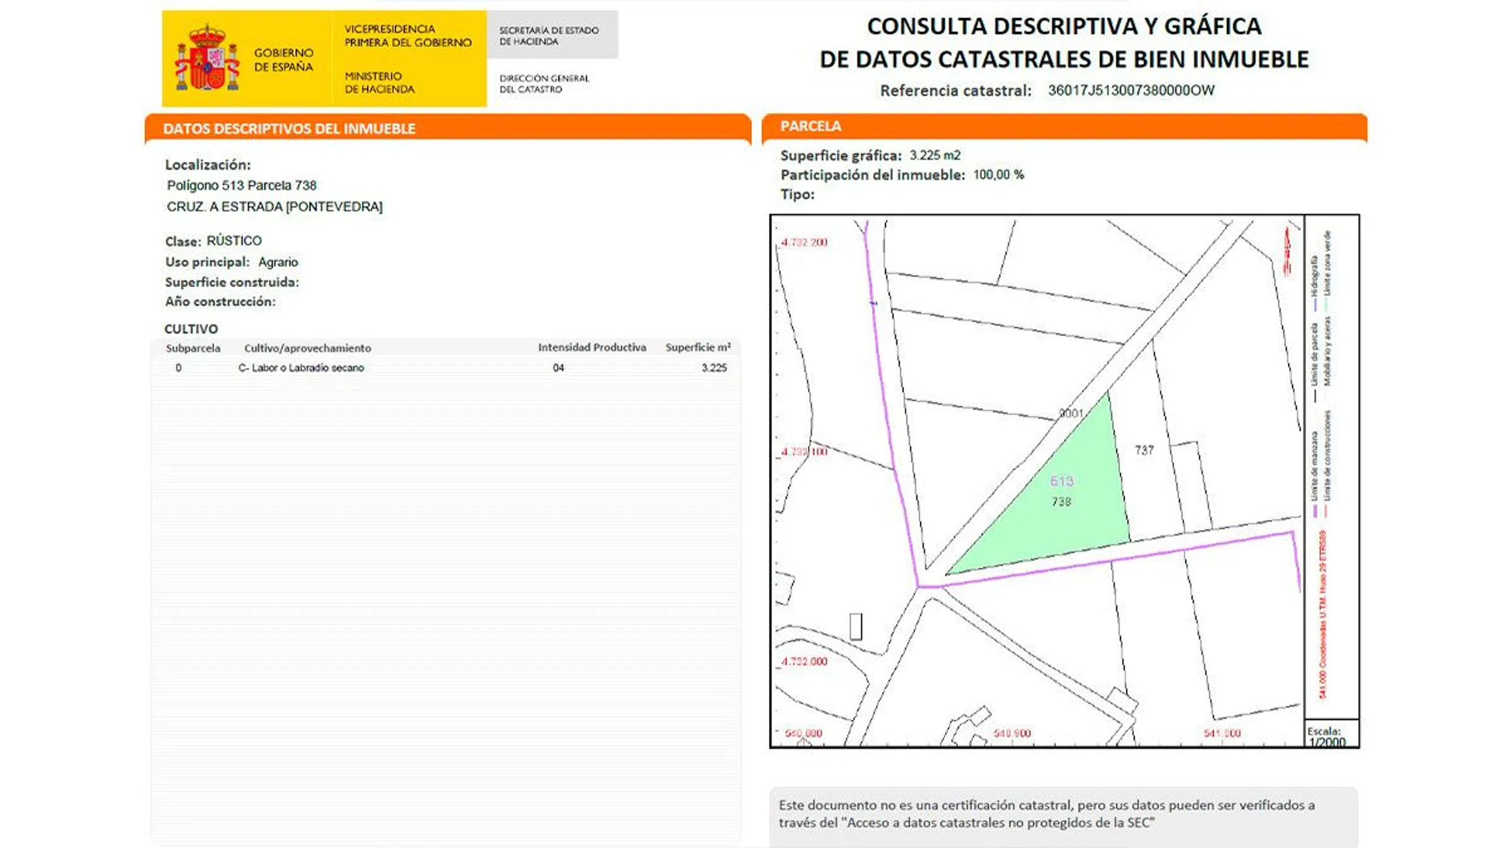Click the cadastral reference number 36017J513007380000OW
The height and width of the screenshot is (848, 1508).
(x=1130, y=90)
